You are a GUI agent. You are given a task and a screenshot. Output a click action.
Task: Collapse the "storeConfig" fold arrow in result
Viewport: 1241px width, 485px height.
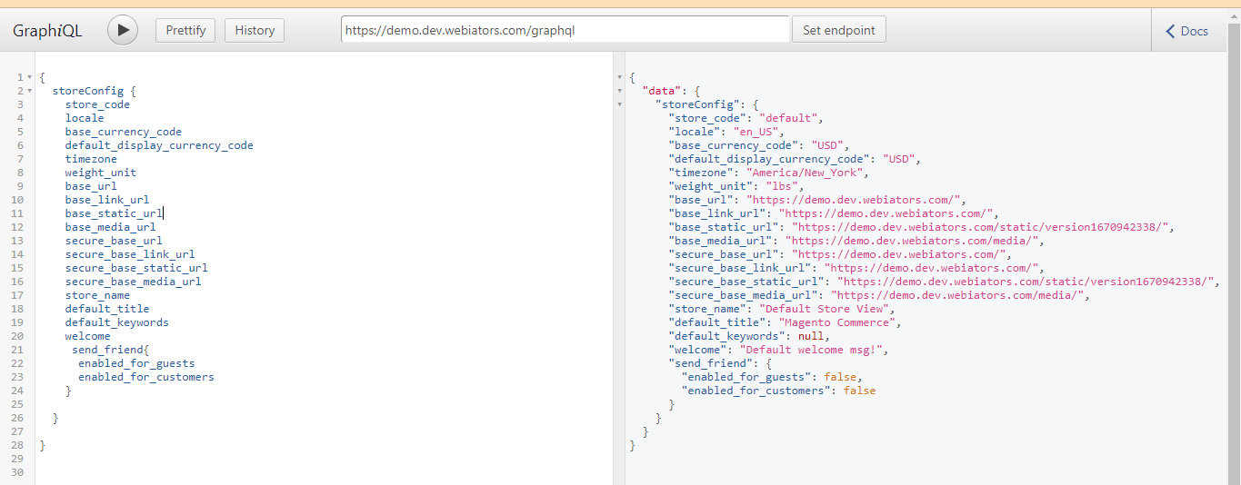pos(619,104)
